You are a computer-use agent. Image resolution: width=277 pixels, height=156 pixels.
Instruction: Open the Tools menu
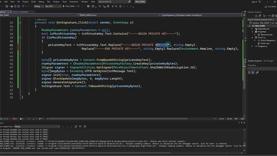(64, 2)
